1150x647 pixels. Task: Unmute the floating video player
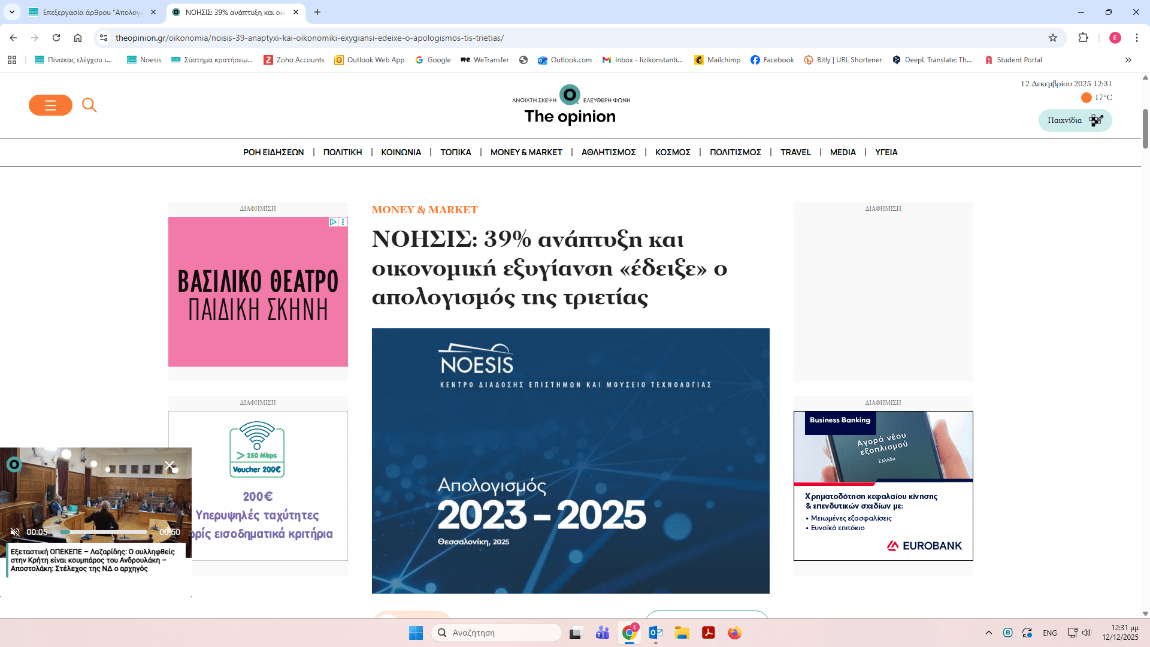point(15,532)
